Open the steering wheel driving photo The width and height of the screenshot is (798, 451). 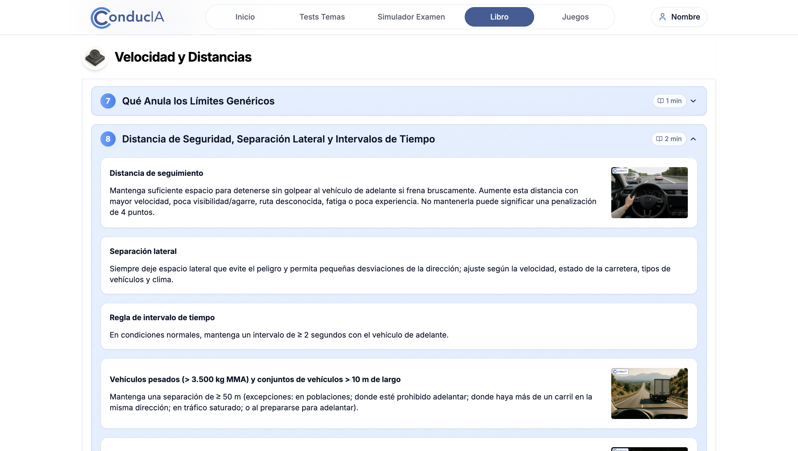coord(649,193)
